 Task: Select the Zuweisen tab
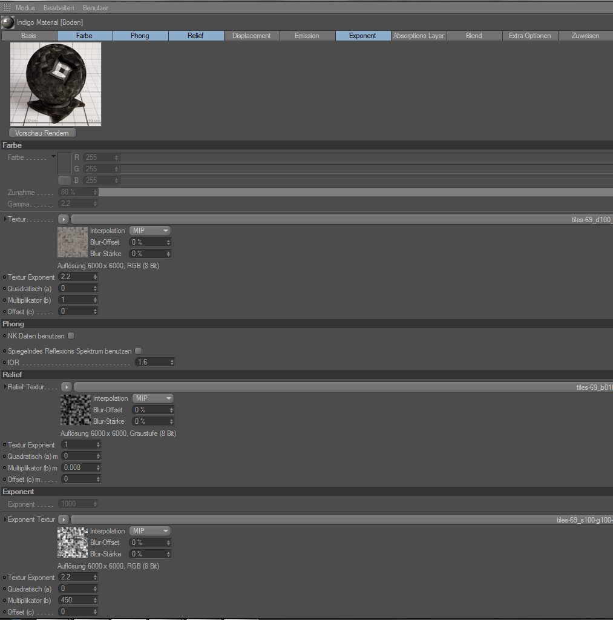(585, 36)
